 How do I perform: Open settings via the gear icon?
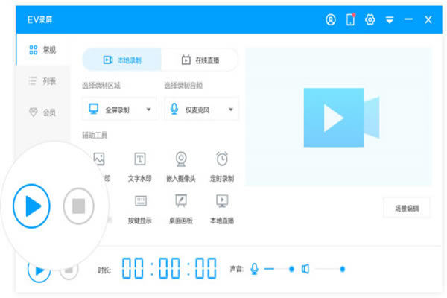[x=370, y=20]
